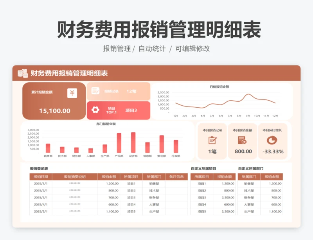Screen dimensions: 313x240
Task: Click the 报销摘要说明 column header
Action: 75,177
